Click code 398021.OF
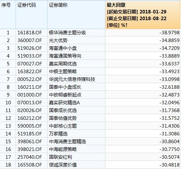Viewport: 181px width, 169px height. [30, 149]
